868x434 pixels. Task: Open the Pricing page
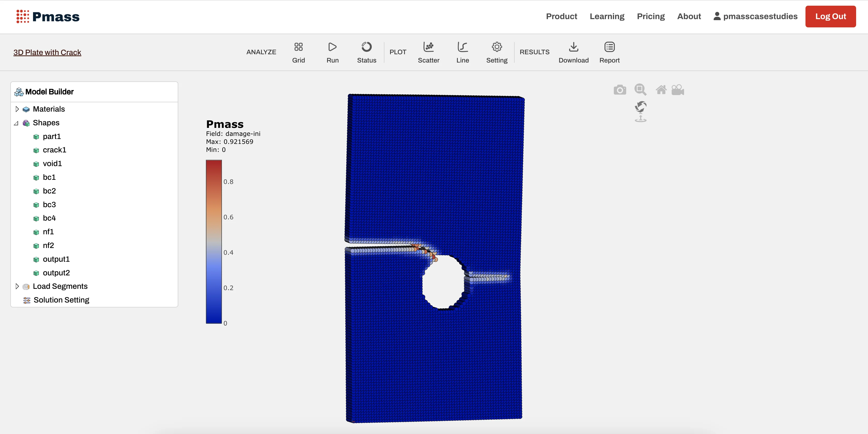tap(651, 16)
